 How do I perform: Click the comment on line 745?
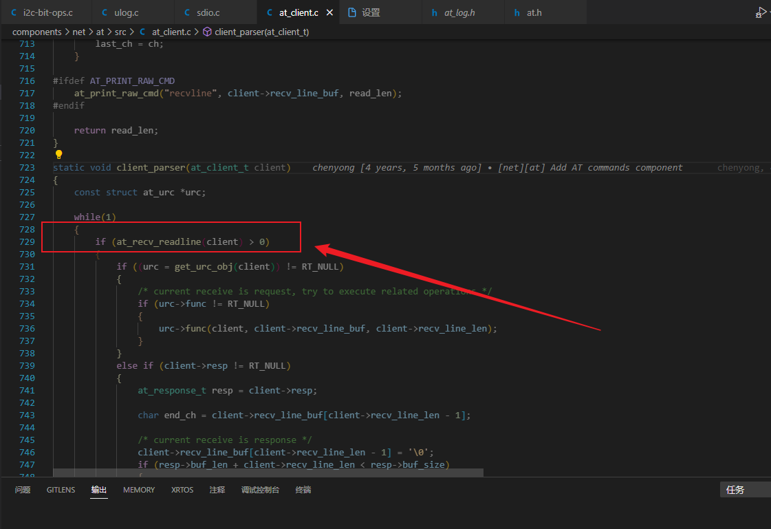click(x=225, y=440)
